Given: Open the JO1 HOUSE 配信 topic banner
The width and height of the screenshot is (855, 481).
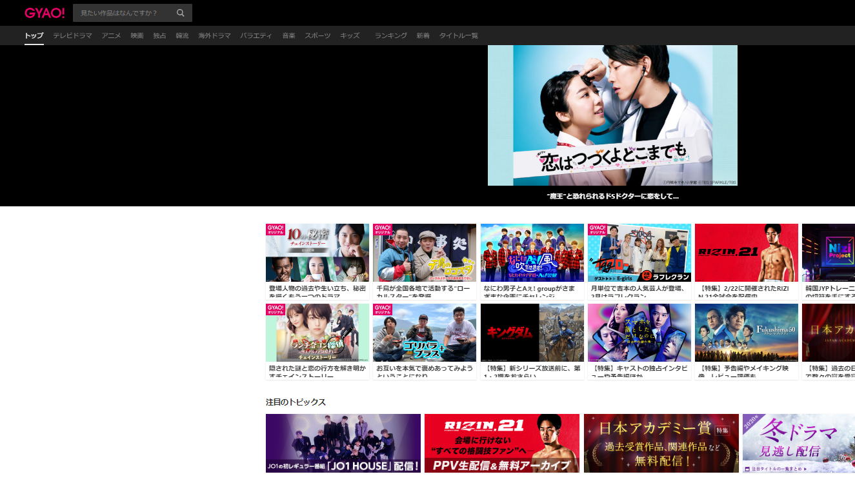Looking at the screenshot, I should click(343, 444).
